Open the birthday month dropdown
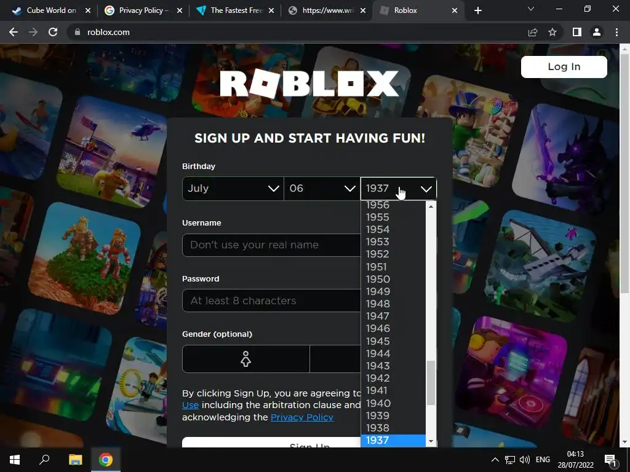The image size is (630, 472). [233, 189]
